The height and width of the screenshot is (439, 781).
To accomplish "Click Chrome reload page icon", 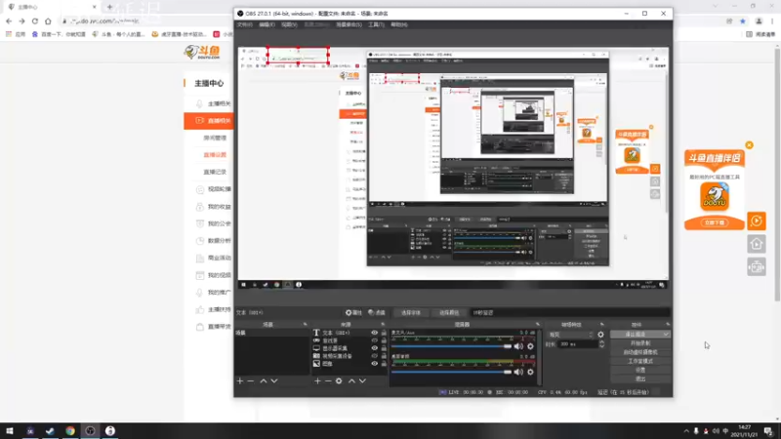I will tap(35, 20).
